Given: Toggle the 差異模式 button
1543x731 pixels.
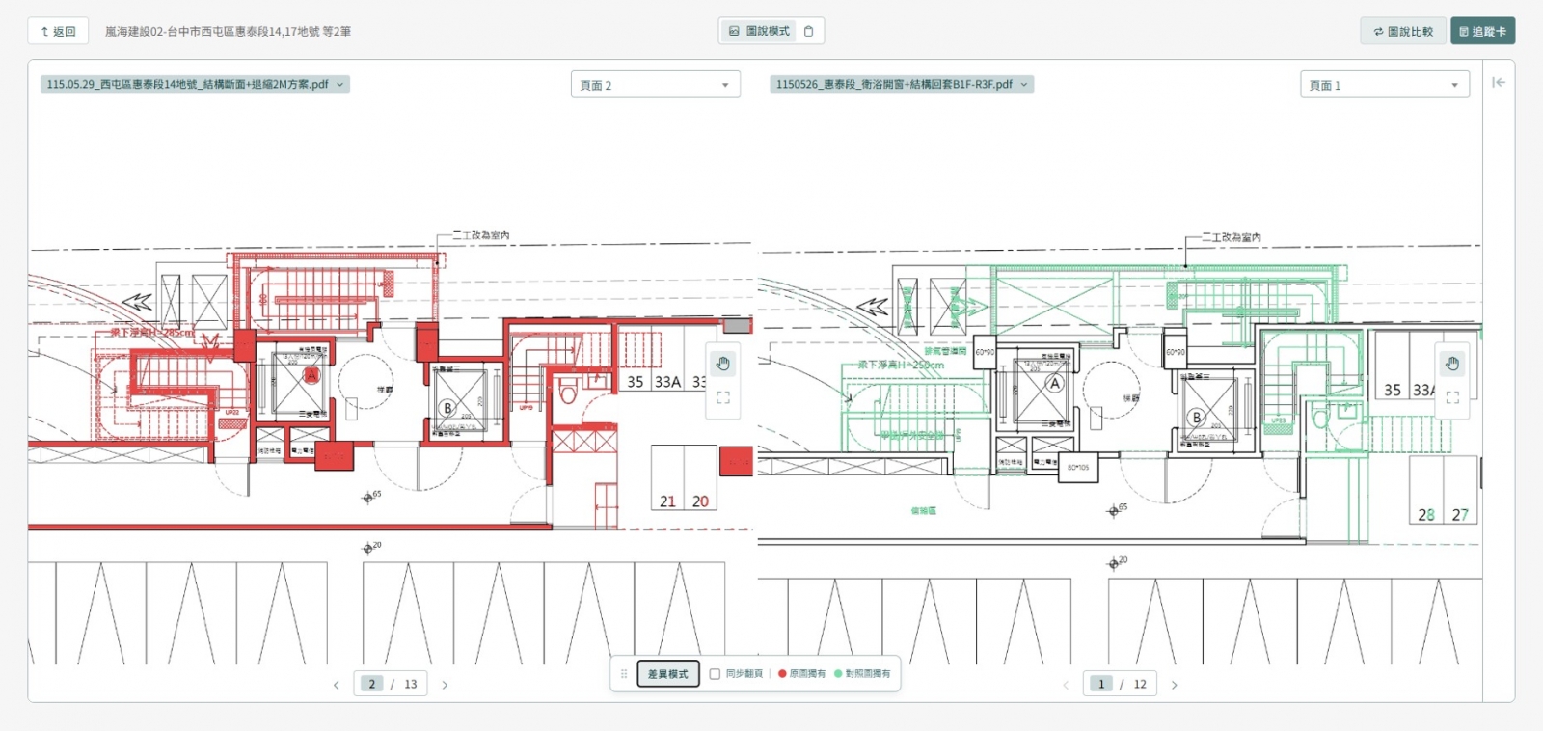Looking at the screenshot, I should tap(668, 673).
